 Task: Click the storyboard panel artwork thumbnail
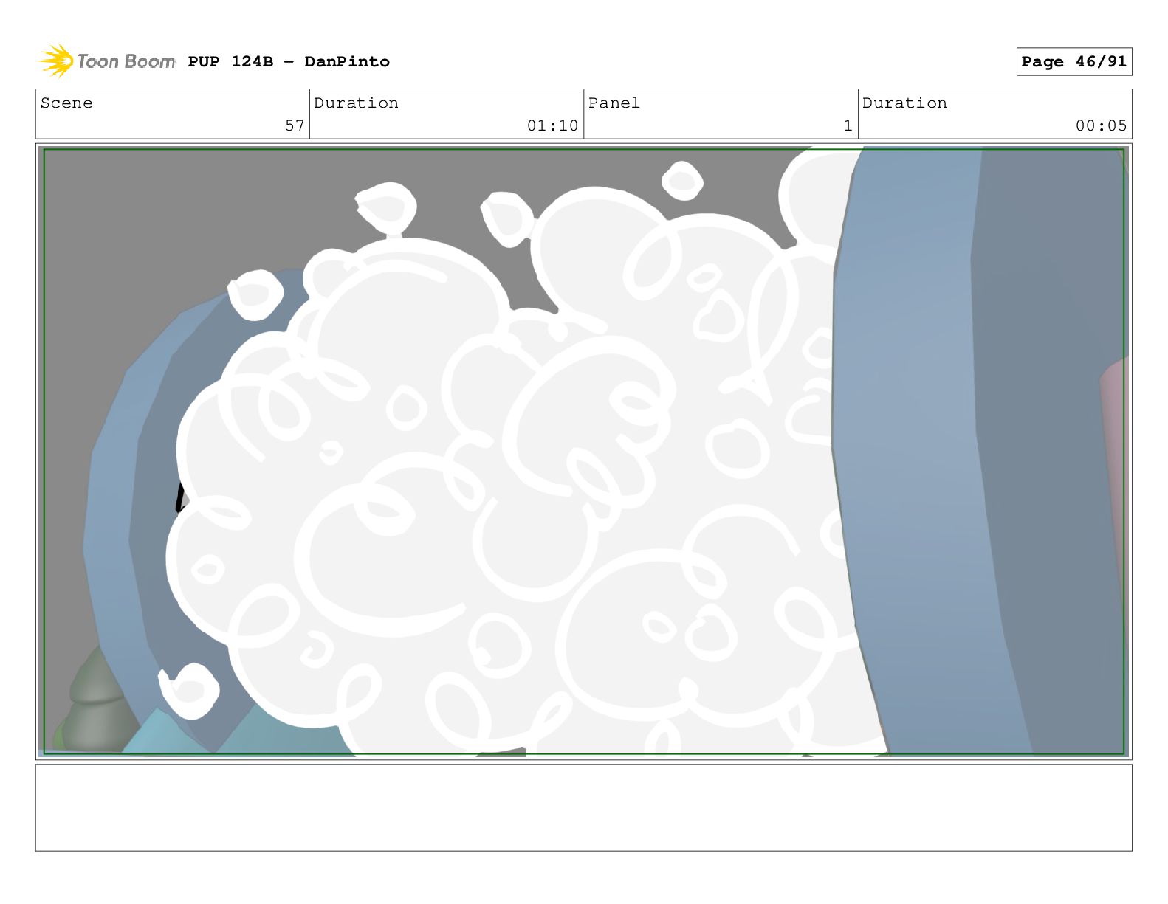583,452
